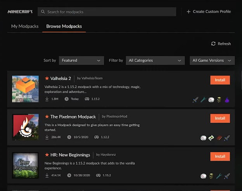Click the vertical scrollbar thumb
This screenshot has height=191, width=242.
click(242, 80)
